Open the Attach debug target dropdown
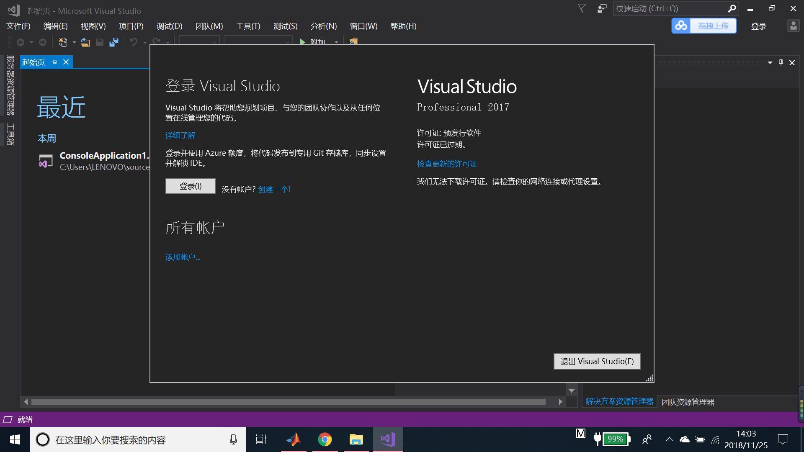Screen dimensions: 804x452 click(x=337, y=42)
